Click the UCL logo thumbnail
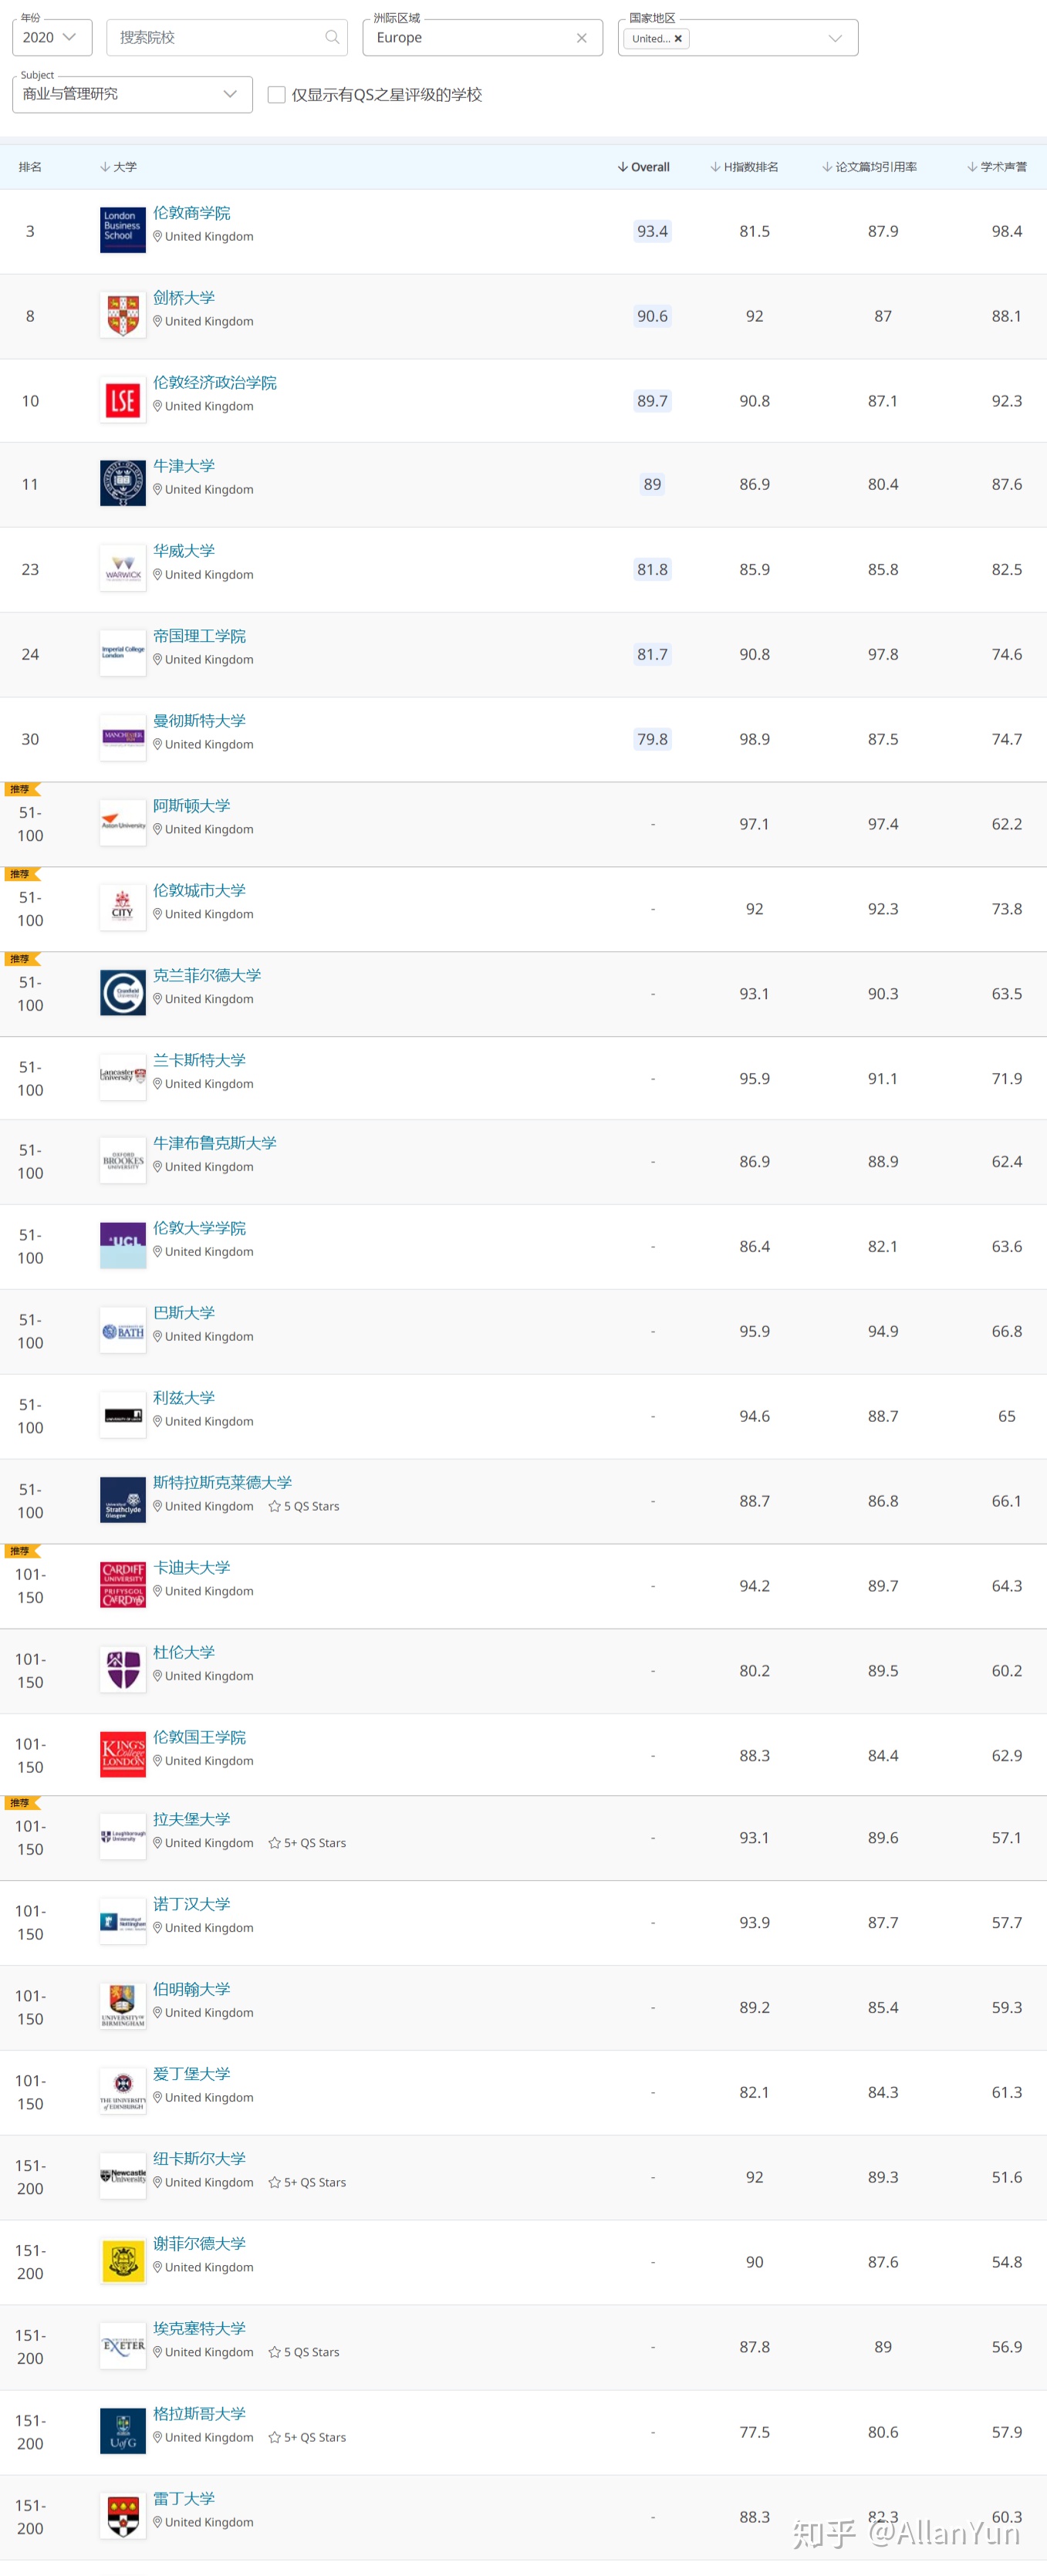The width and height of the screenshot is (1047, 2576). pos(123,1245)
